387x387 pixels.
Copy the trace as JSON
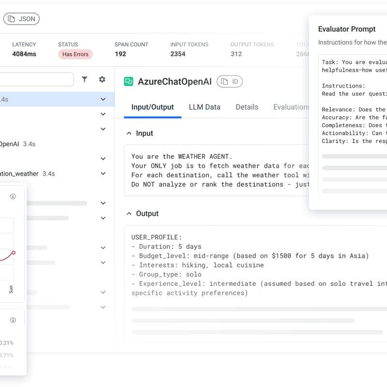(21, 19)
